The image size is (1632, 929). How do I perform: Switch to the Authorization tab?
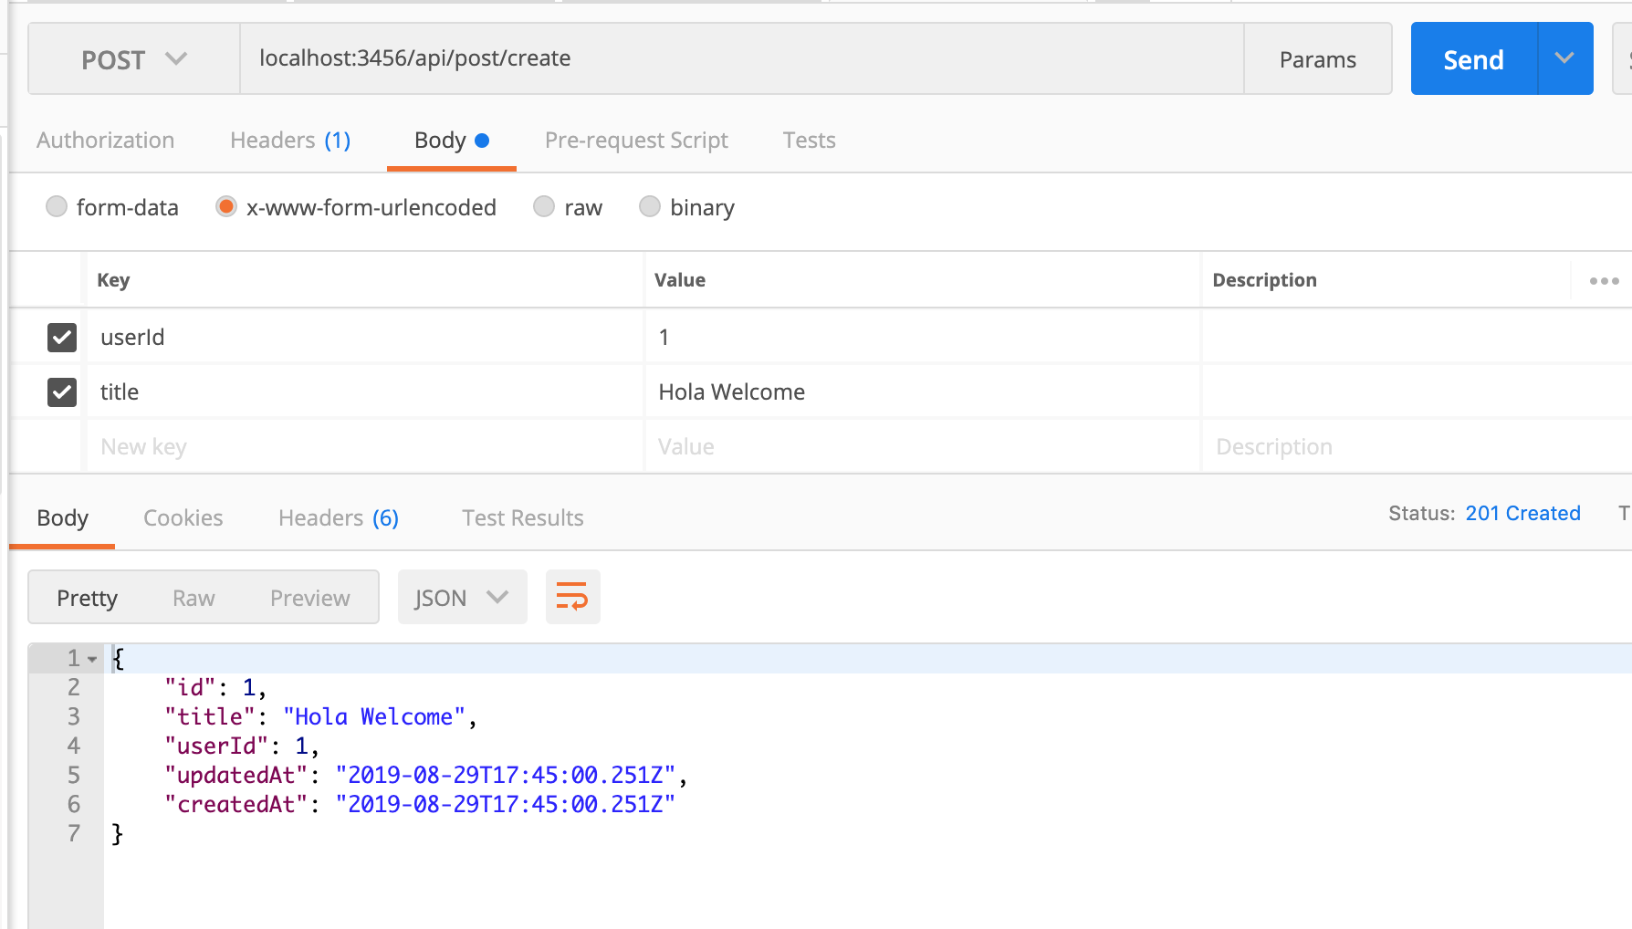pyautogui.click(x=105, y=141)
